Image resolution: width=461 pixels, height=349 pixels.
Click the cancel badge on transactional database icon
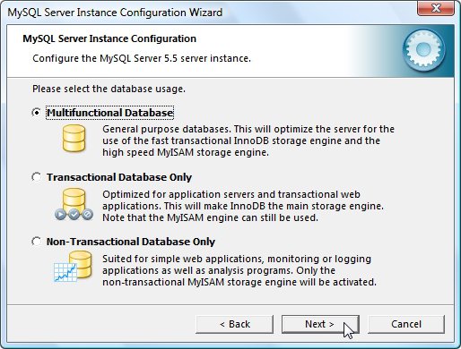(x=87, y=214)
